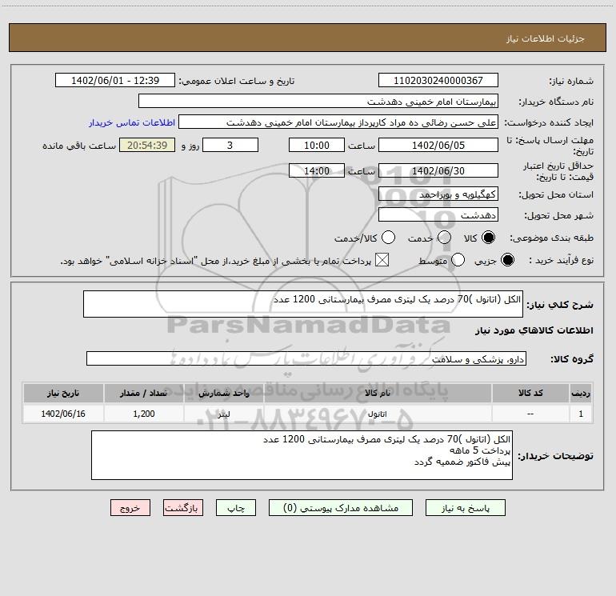Click the remaining days field showing 3

pos(230,145)
